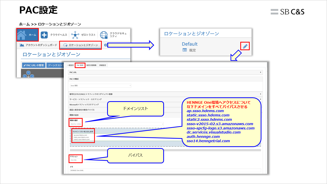
Task: Open the Default zone link
Action: tap(190, 44)
